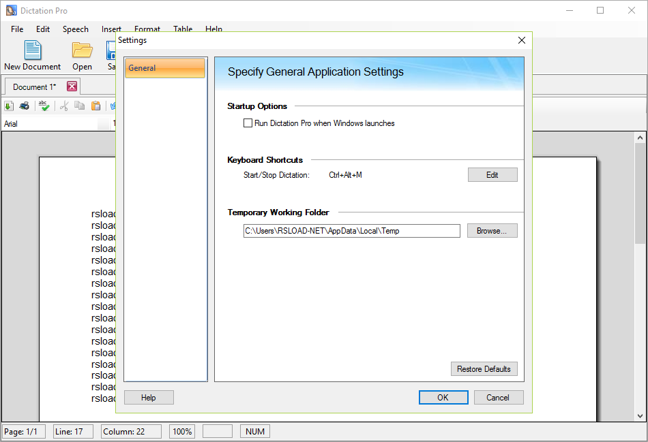Close the Settings dialog with X

[522, 40]
